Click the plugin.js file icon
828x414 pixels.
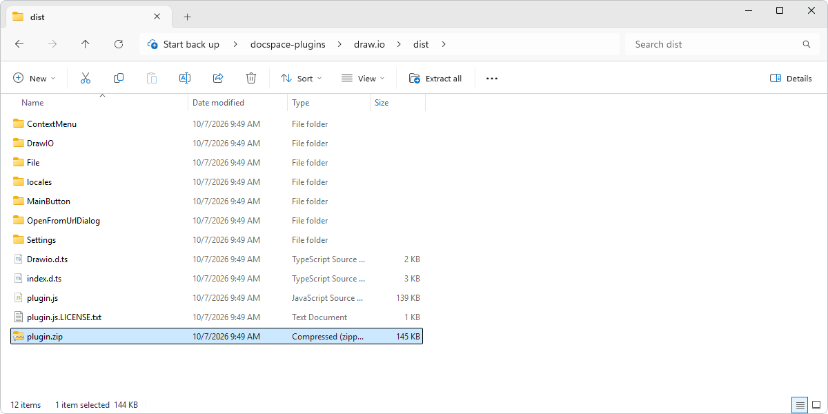pos(19,298)
